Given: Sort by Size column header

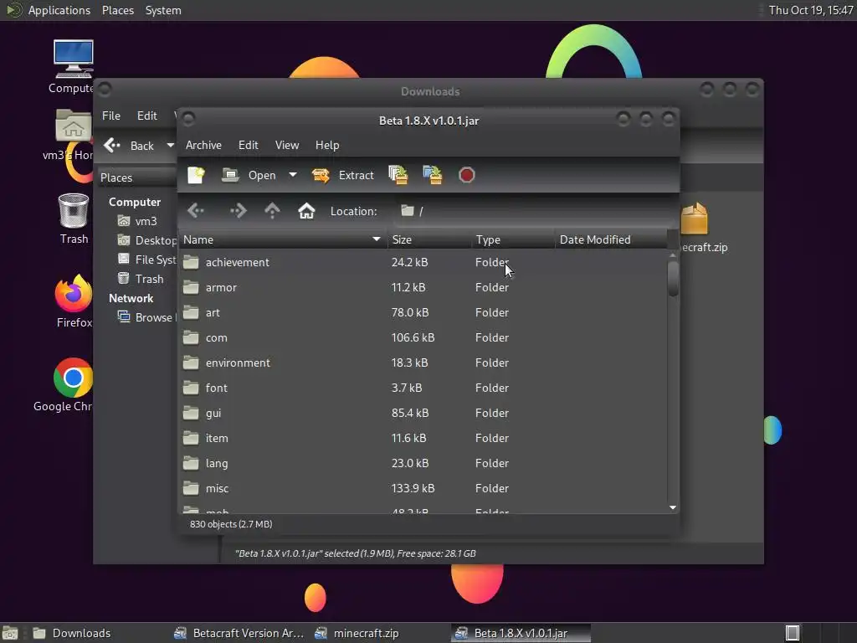Looking at the screenshot, I should 429,239.
